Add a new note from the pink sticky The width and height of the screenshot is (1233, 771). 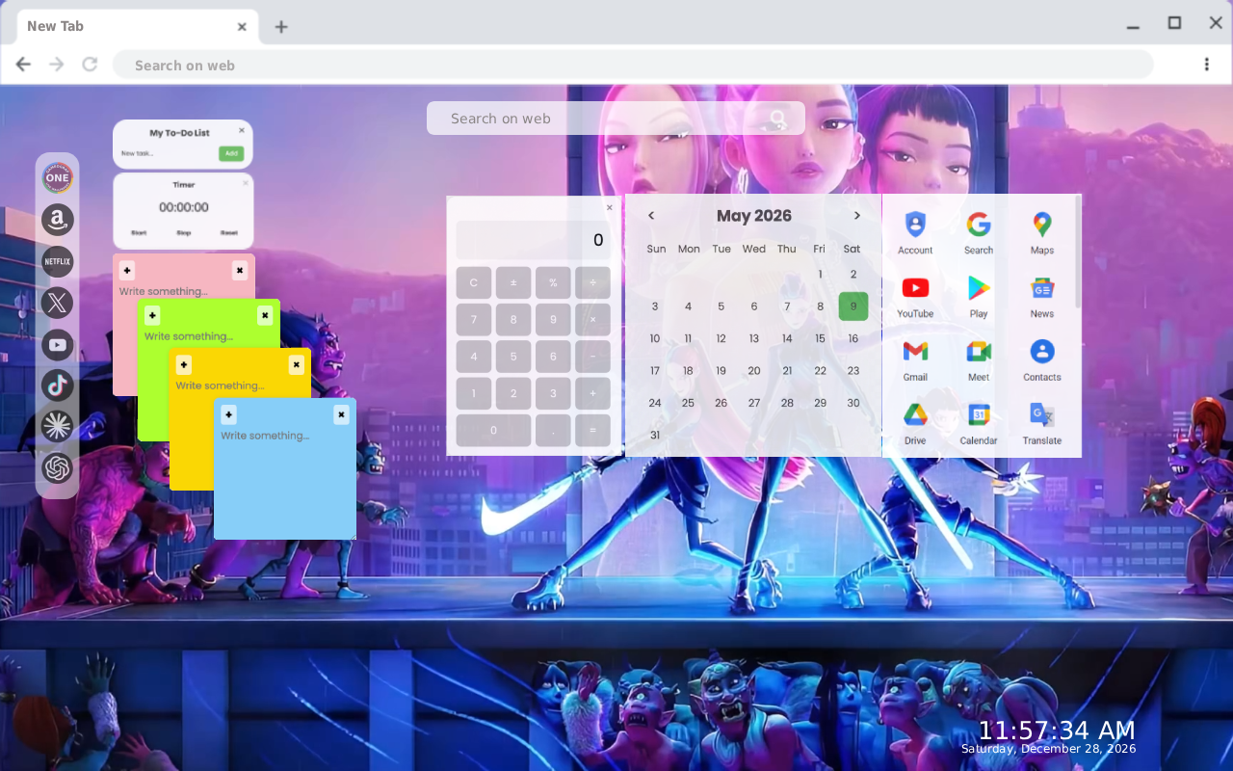127,271
